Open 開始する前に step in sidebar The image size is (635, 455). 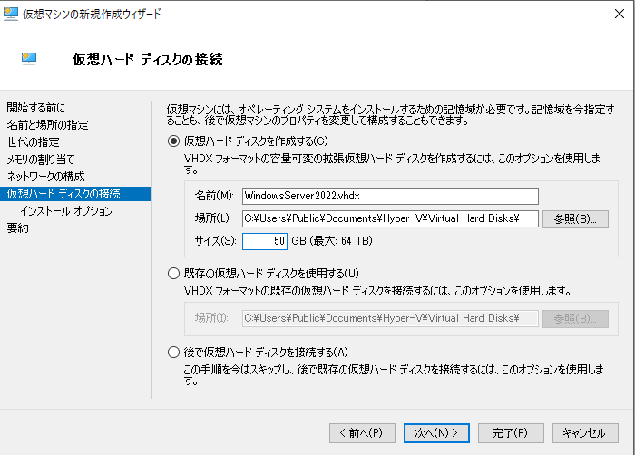tap(35, 108)
